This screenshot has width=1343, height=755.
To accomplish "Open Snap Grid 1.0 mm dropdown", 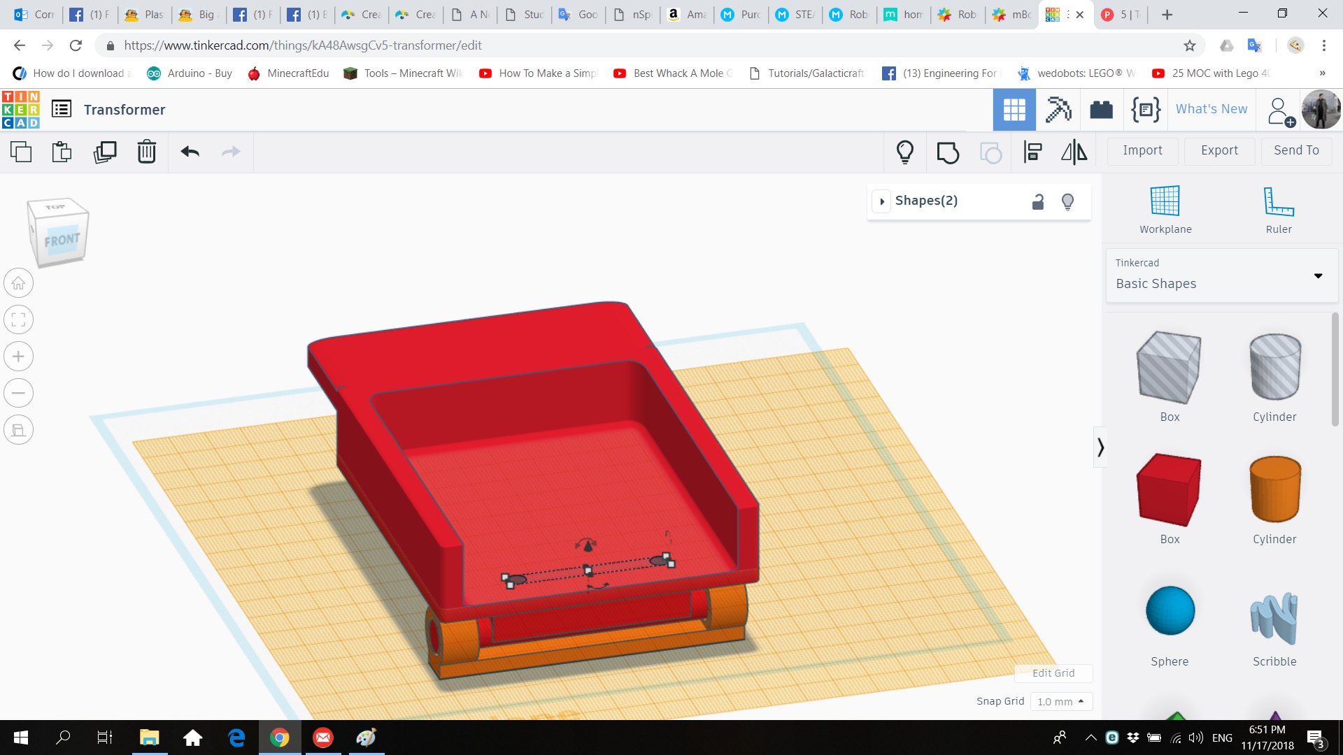I will click(x=1060, y=701).
